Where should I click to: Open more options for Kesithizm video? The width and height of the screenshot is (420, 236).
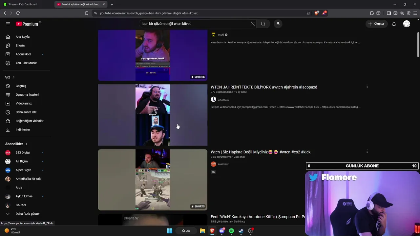(367, 151)
